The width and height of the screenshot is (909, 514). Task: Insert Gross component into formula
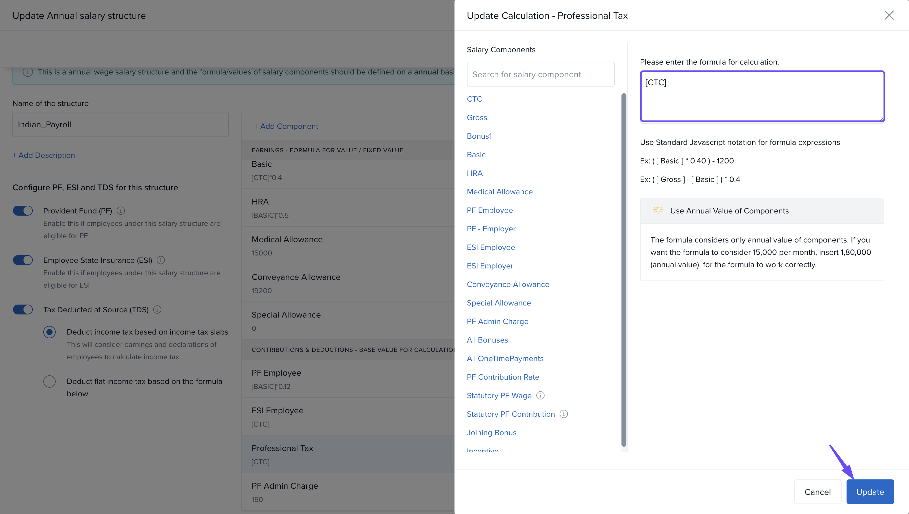click(x=476, y=118)
